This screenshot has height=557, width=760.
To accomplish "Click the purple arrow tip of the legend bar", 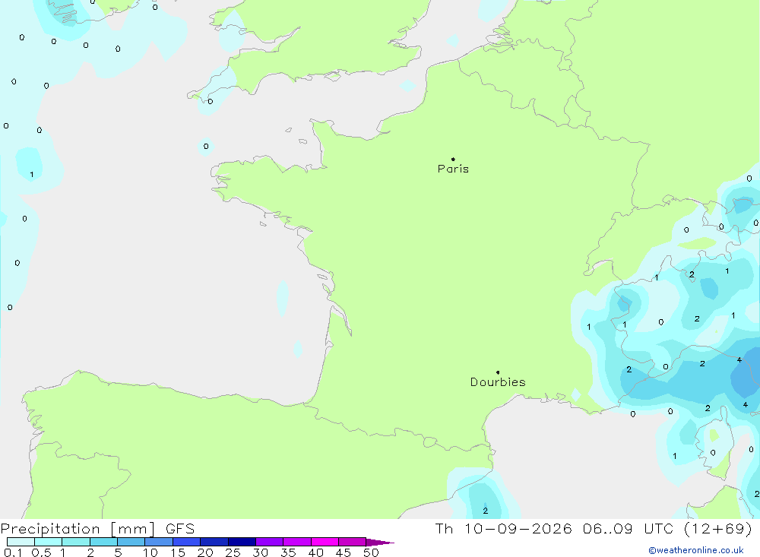I will coord(380,543).
